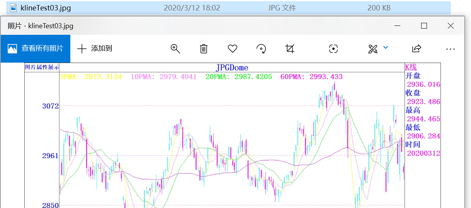The height and width of the screenshot is (208, 471).
Task: Open Edit & Create pencil-brush icon
Action: pyautogui.click(x=372, y=49)
